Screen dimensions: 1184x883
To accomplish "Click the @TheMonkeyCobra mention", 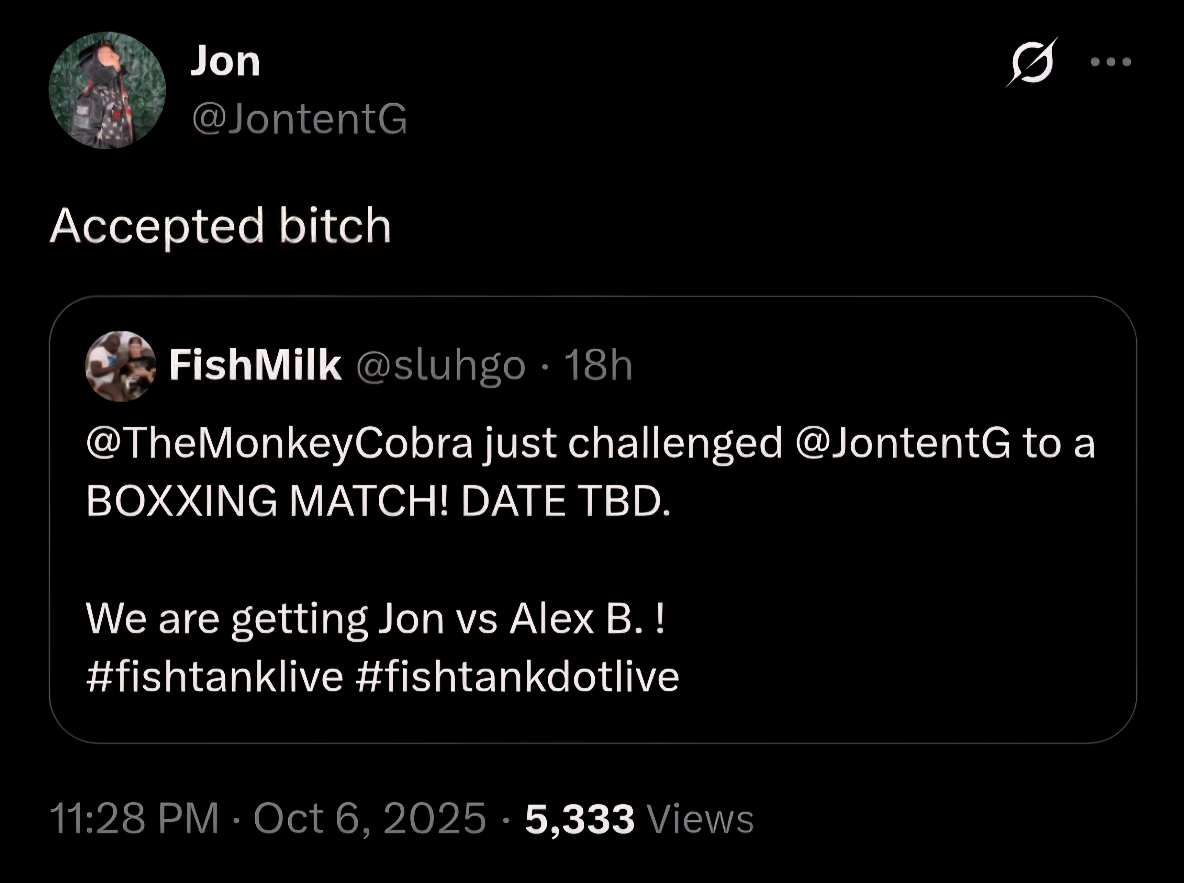I will (280, 444).
